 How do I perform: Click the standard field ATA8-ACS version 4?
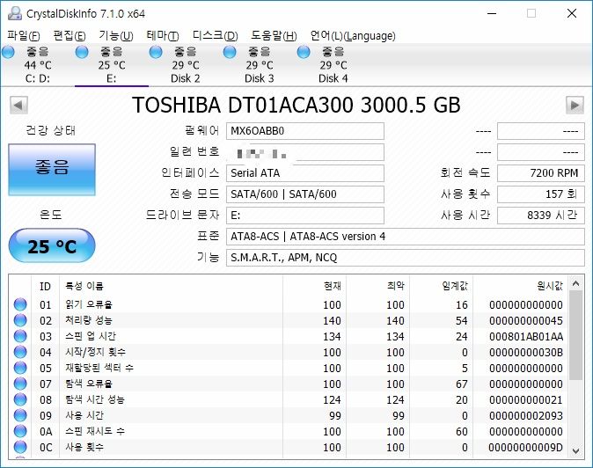coord(406,237)
